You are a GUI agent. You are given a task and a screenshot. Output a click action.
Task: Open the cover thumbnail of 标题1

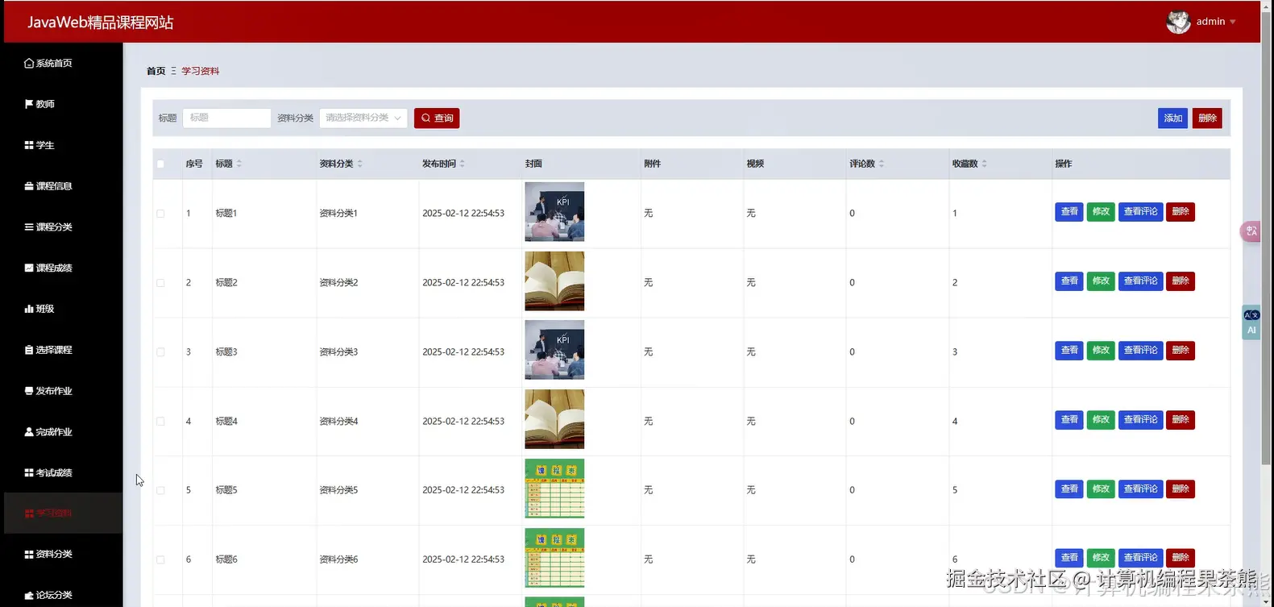point(554,212)
